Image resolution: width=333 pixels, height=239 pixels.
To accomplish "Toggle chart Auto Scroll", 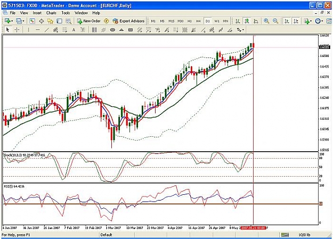I will [x=287, y=21].
